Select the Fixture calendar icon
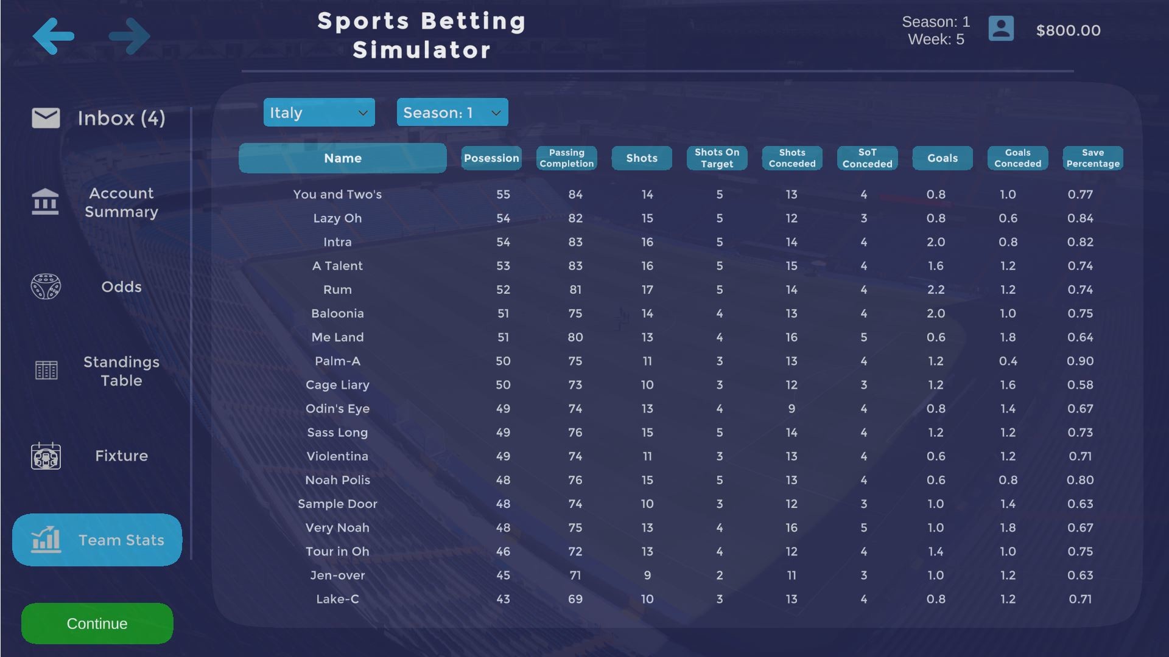Viewport: 1169px width, 657px height. (x=46, y=456)
